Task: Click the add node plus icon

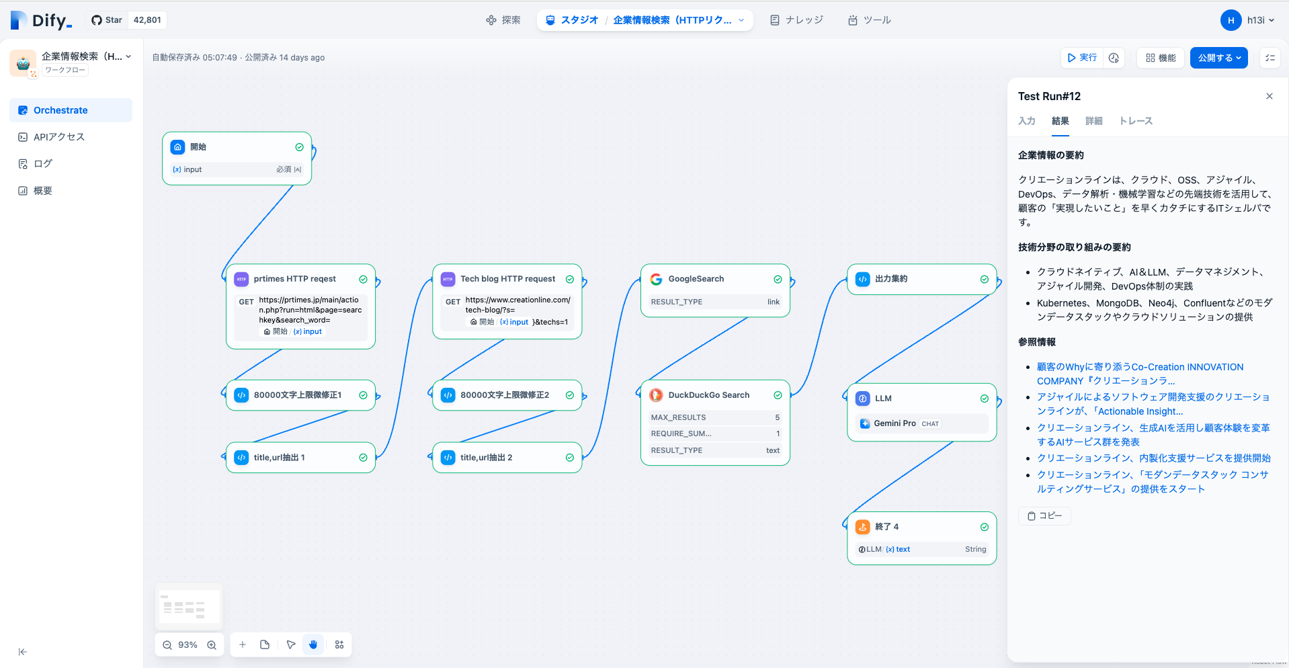Action: click(243, 644)
